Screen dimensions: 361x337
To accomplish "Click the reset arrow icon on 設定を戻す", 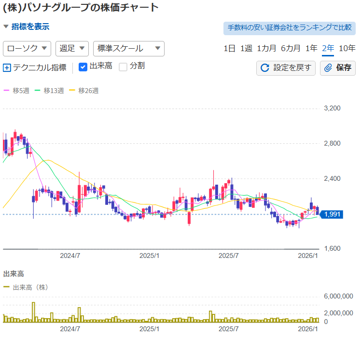I will pos(264,68).
